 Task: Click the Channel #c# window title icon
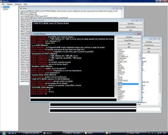click(33, 21)
